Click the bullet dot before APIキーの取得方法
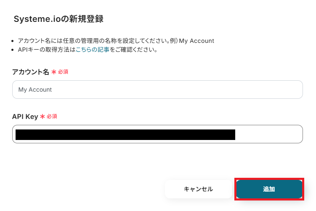The width and height of the screenshot is (316, 211). tap(14, 50)
